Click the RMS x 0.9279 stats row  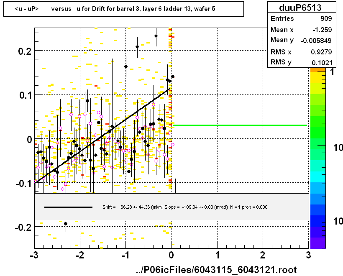pos(301,52)
